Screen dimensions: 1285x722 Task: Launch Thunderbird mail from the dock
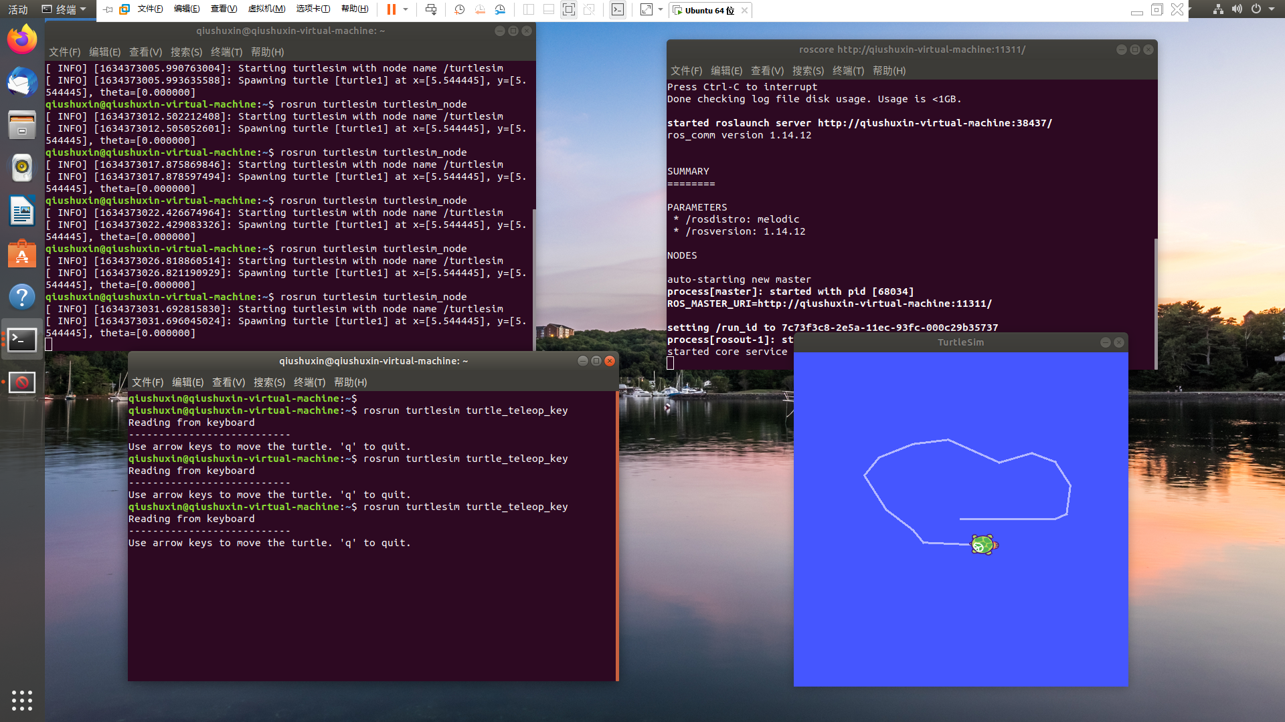click(22, 82)
